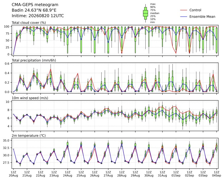Viewport: 224px width, 180px height.
Task: Click the Initime 20260820 12UTC text
Action: (38, 16)
